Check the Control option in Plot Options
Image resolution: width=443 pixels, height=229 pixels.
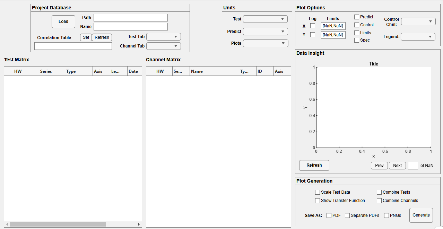click(x=357, y=25)
